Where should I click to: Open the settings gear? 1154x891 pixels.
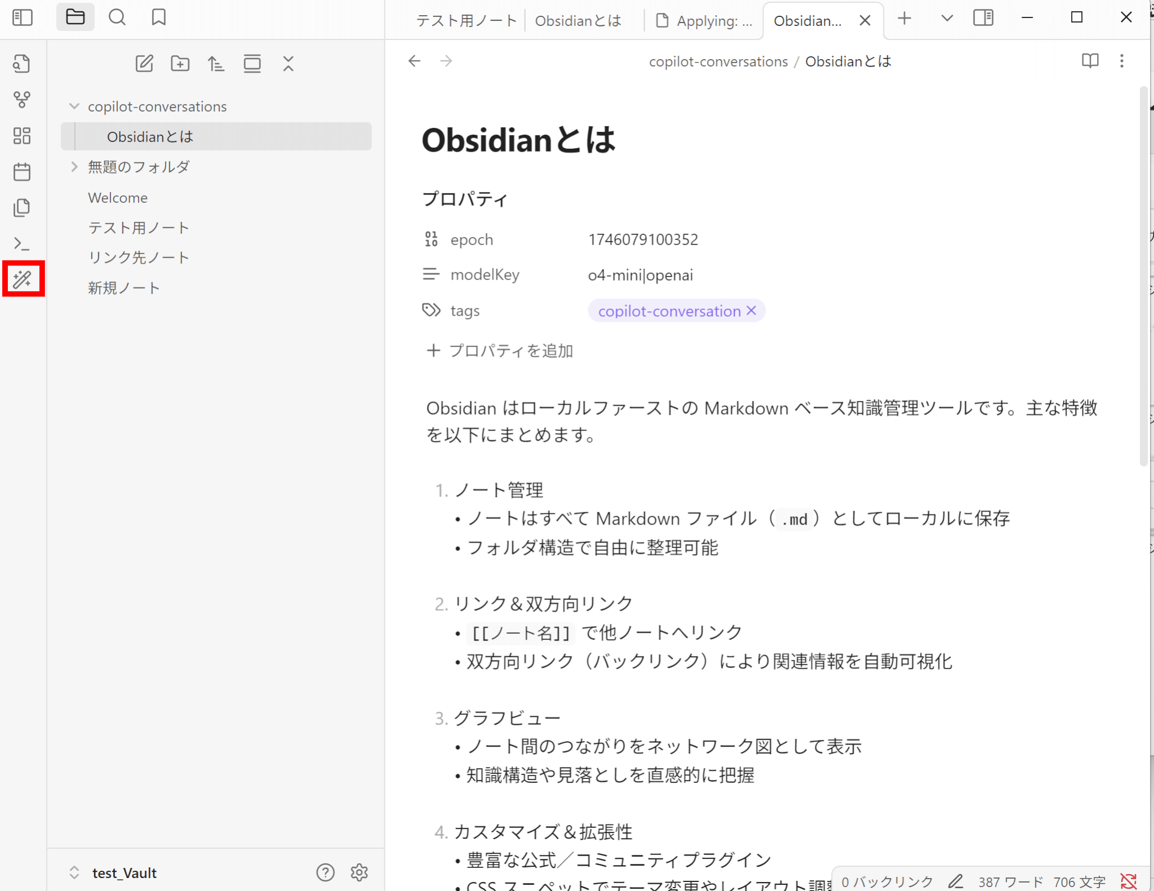[x=359, y=872]
